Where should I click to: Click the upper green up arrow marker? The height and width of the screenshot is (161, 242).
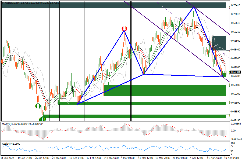coord(38,106)
